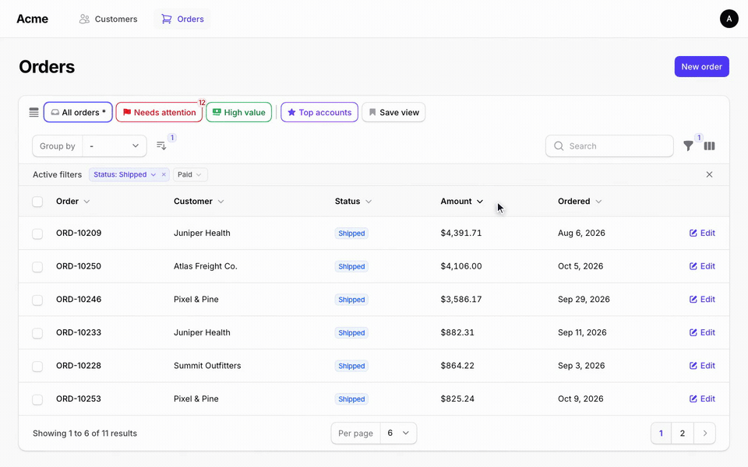Click the edit icon for ORD-10209
Viewport: 748px width, 467px height.
(x=693, y=233)
